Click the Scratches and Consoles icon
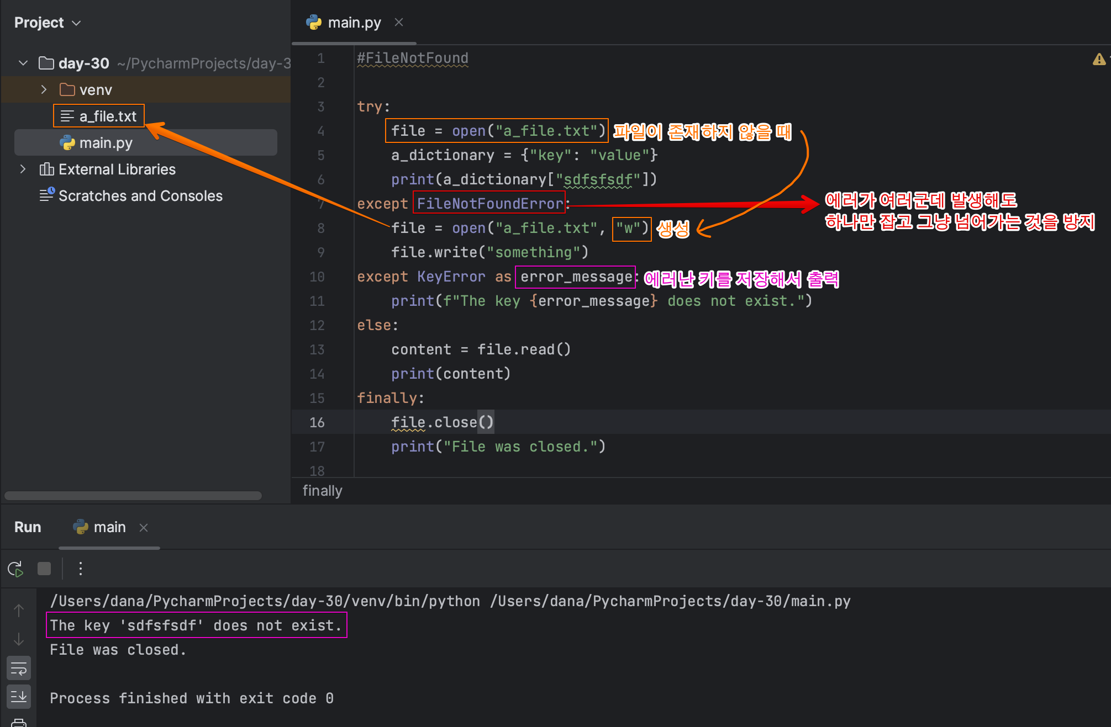This screenshot has width=1111, height=727. 47,194
